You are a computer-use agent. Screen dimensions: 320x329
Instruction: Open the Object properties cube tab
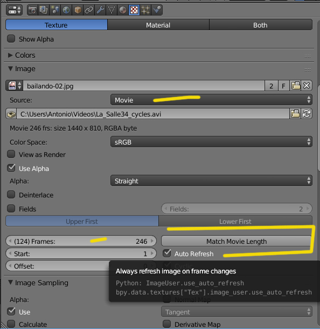click(78, 10)
